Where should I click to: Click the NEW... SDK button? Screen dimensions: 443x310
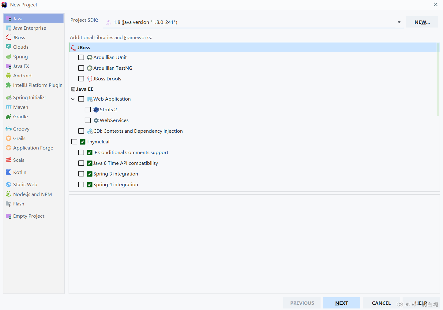point(422,22)
